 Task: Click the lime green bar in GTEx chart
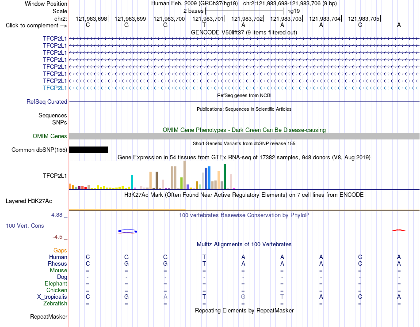point(181,183)
